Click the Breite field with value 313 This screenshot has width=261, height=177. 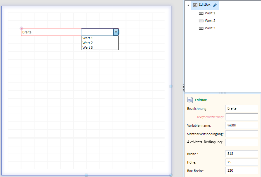click(242, 154)
